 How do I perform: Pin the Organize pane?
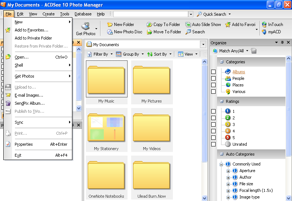click(x=282, y=42)
